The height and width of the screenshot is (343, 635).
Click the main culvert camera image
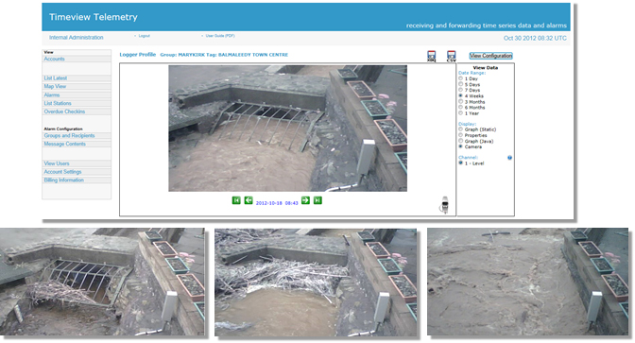pyautogui.click(x=287, y=129)
